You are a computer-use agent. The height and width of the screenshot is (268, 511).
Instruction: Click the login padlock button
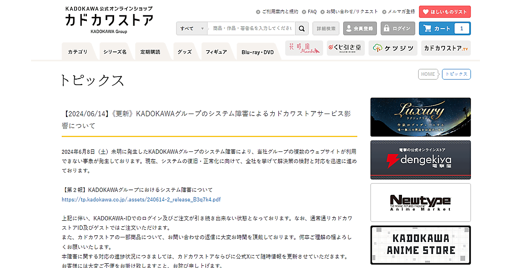tap(397, 29)
